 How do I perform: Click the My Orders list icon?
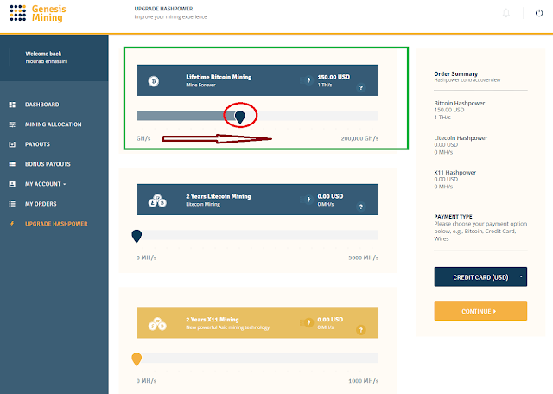point(12,204)
